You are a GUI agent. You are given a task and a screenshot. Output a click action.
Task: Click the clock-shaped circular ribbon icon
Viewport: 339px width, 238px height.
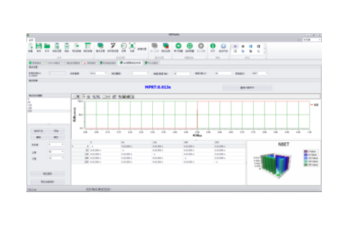tap(124, 46)
